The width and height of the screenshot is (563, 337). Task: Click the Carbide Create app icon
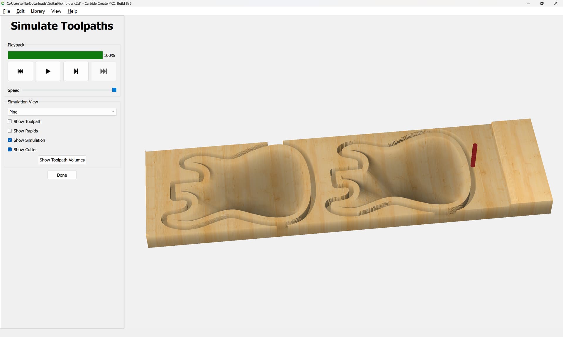click(3, 3)
